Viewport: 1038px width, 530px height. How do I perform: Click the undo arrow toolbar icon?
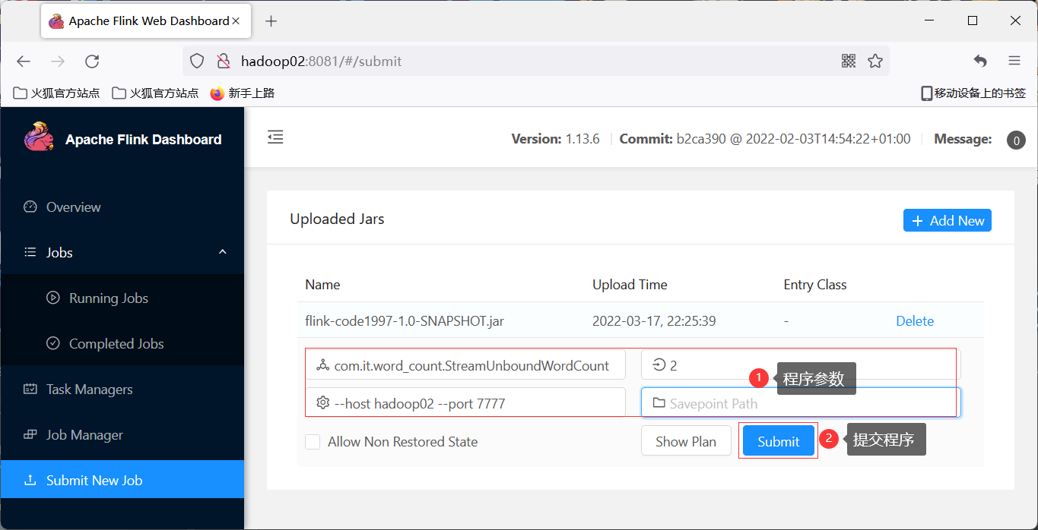point(980,62)
